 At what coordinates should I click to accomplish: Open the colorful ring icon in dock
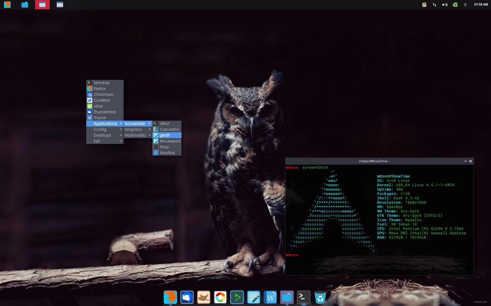pyautogui.click(x=220, y=297)
